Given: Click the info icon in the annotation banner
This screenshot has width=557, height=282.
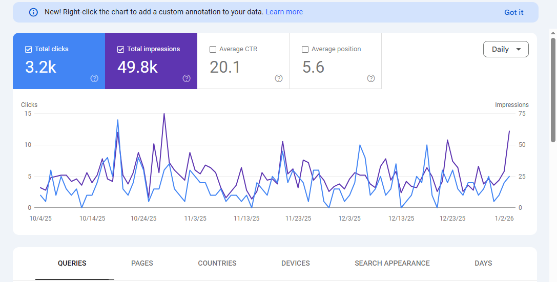Looking at the screenshot, I should 33,12.
